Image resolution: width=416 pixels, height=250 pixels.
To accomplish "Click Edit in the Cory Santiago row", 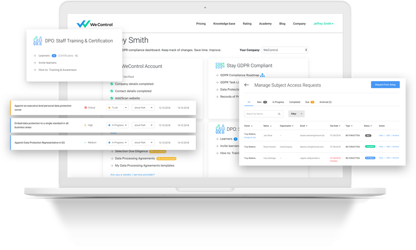I will point(388,158).
